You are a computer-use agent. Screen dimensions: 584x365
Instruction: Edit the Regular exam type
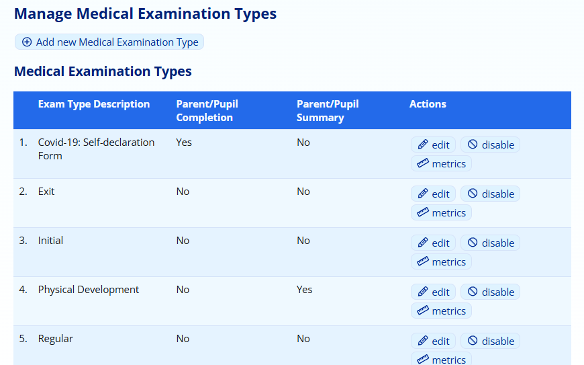pos(434,341)
